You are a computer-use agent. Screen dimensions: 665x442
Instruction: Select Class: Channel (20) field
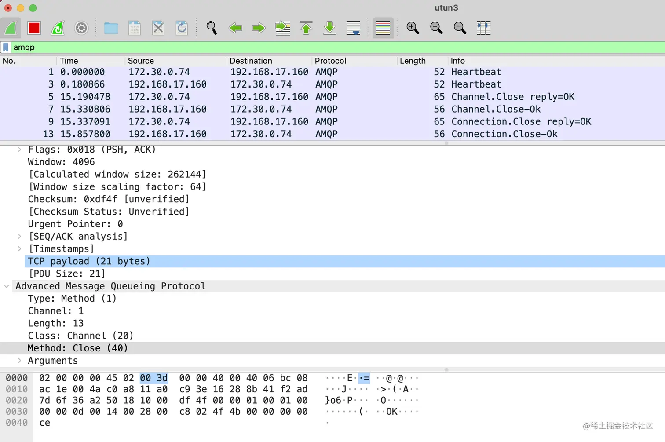click(x=81, y=336)
